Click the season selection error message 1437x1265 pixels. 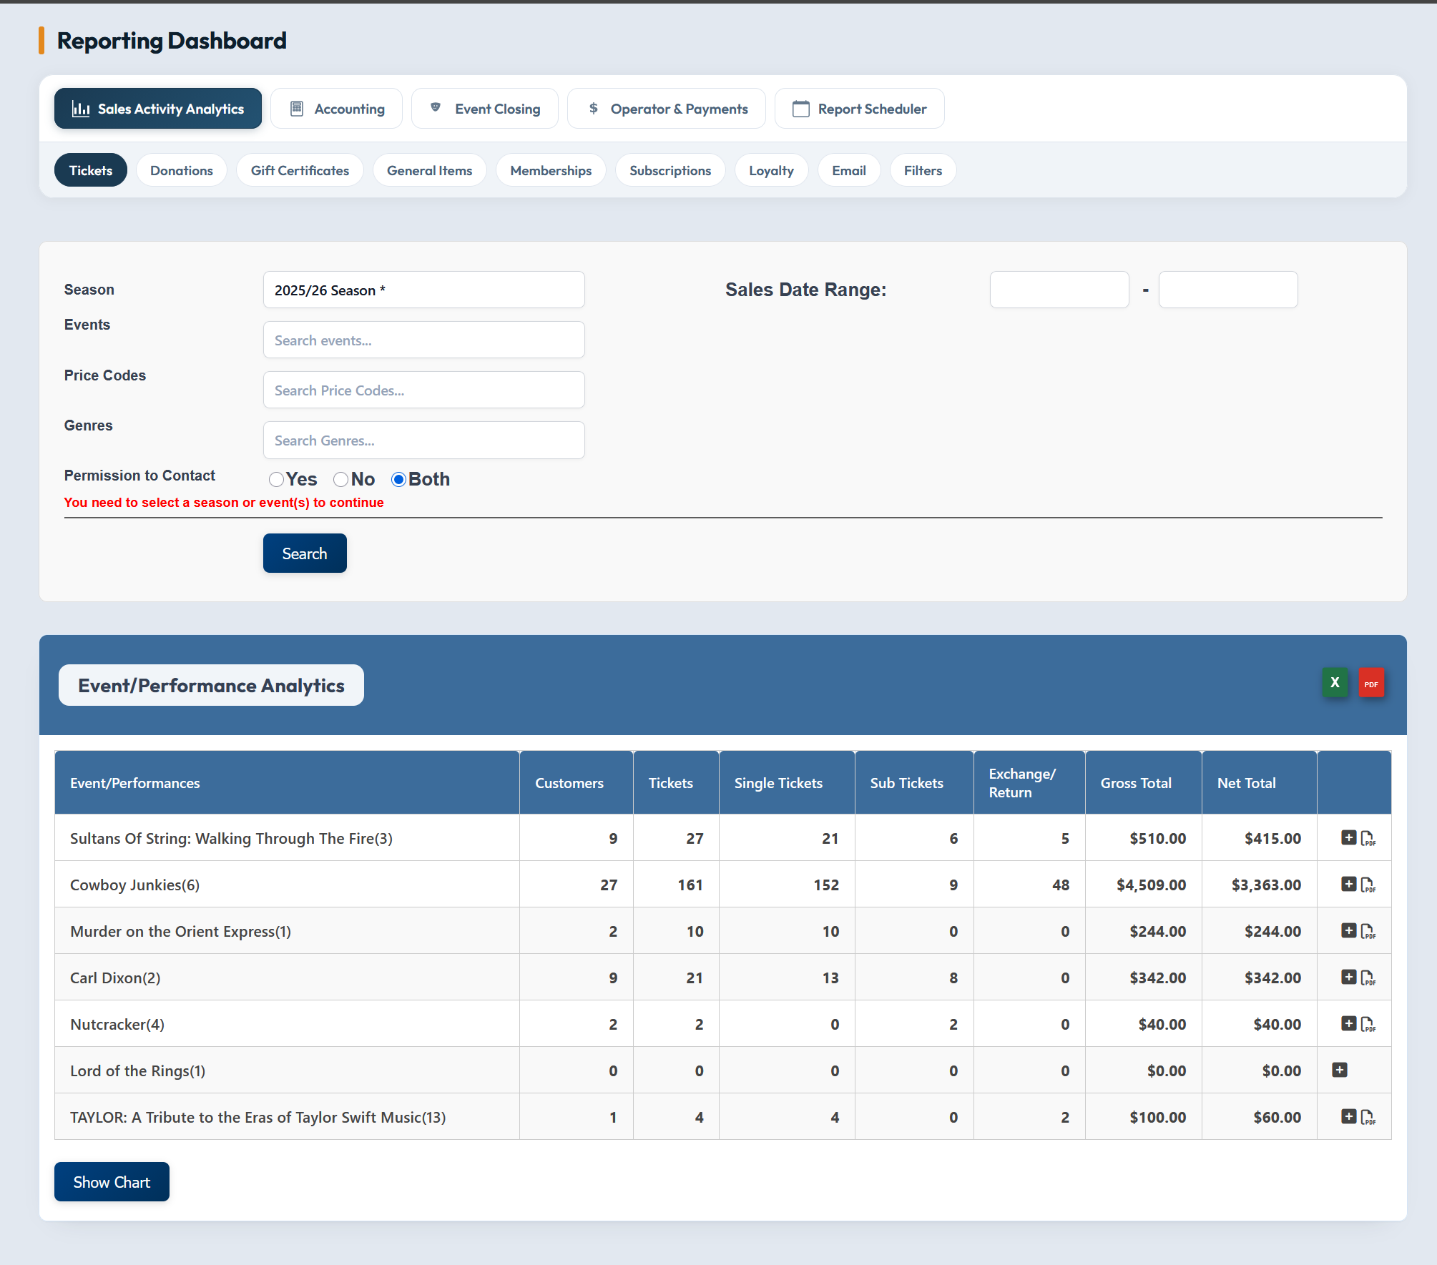tap(224, 502)
